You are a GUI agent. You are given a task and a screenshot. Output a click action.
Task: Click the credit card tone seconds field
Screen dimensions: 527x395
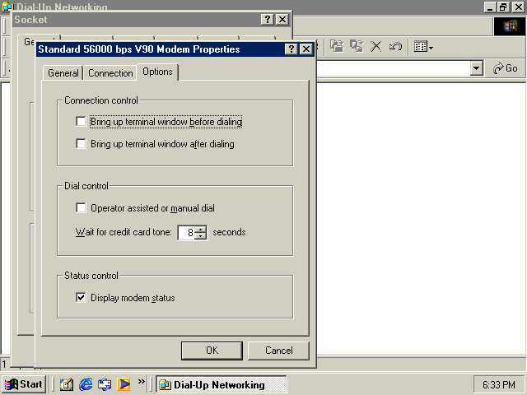point(187,232)
